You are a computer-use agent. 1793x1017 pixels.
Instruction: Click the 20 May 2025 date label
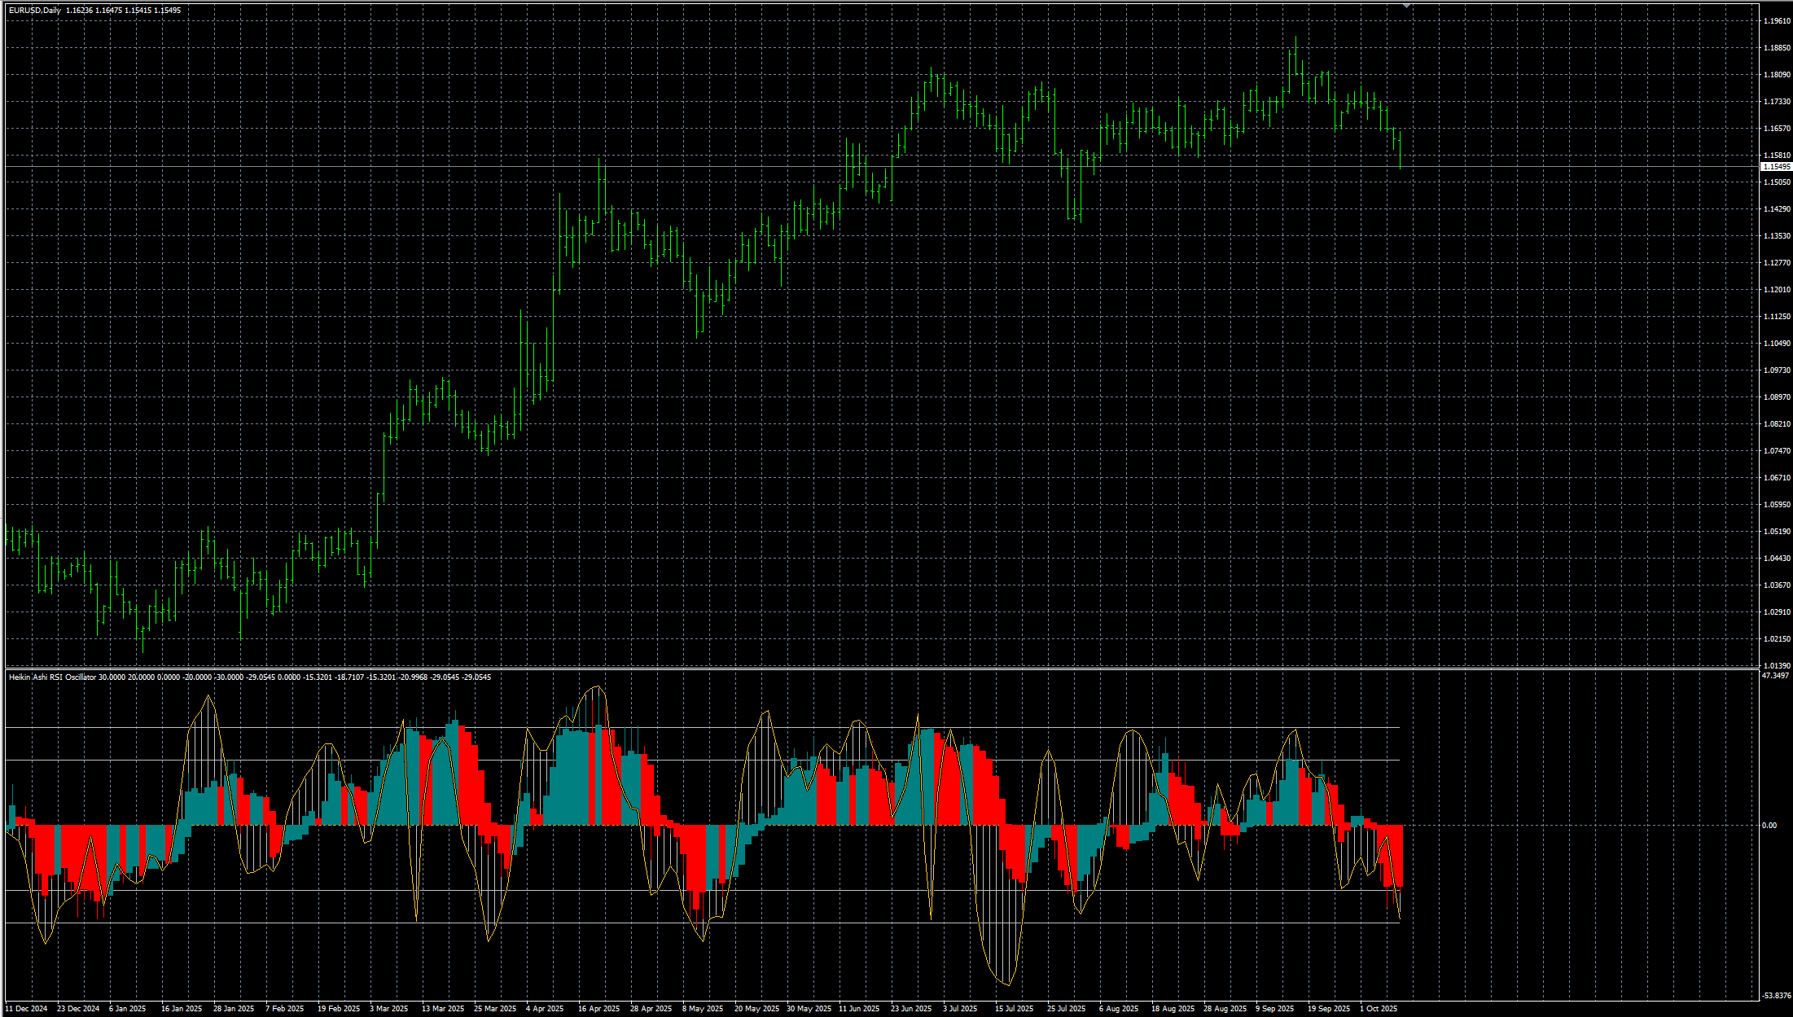click(756, 1009)
